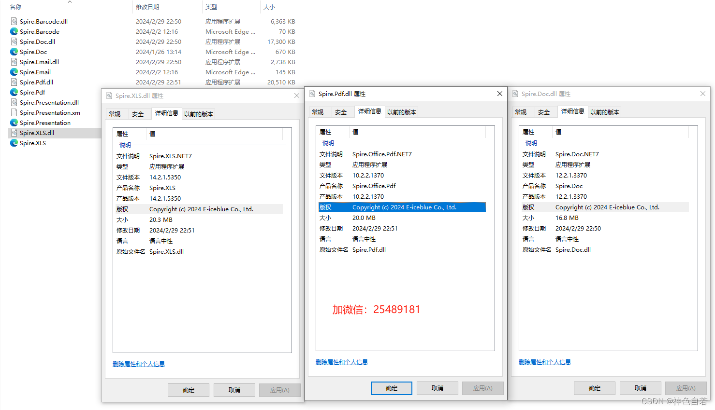Sort file list by 名称 column
715x410 pixels.
tap(15, 7)
